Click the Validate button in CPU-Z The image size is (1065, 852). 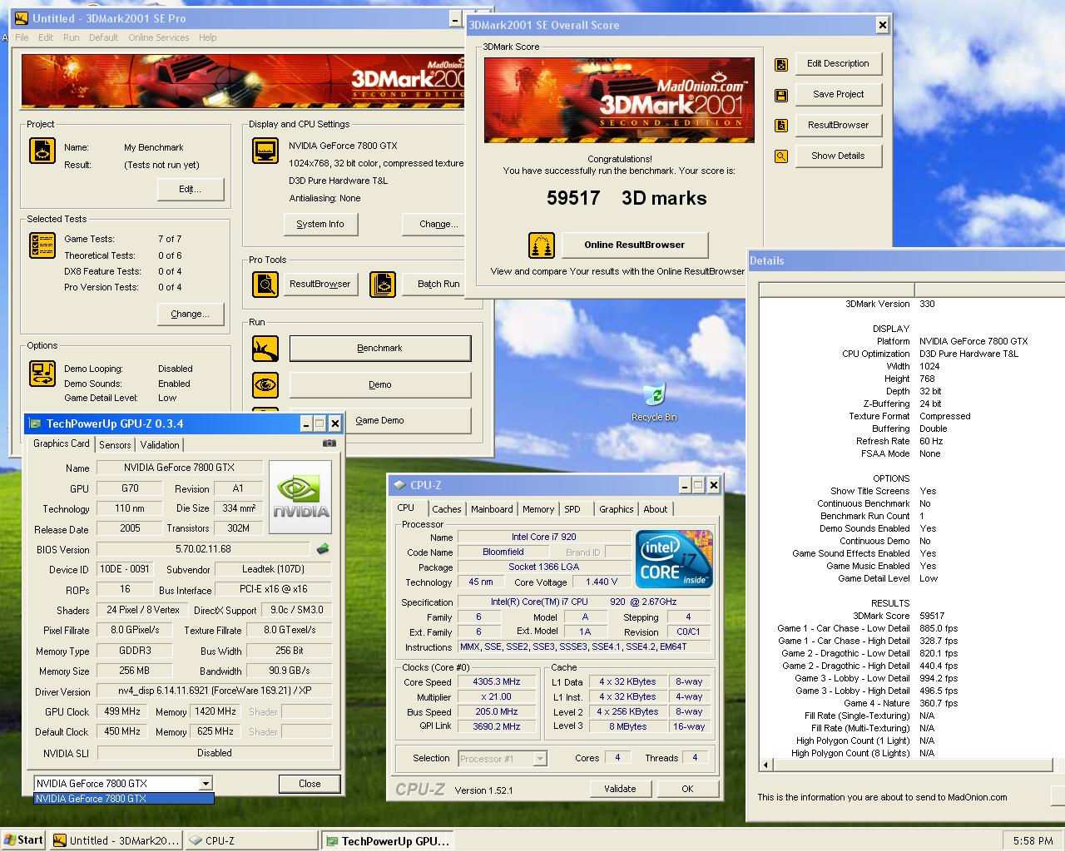click(x=620, y=790)
